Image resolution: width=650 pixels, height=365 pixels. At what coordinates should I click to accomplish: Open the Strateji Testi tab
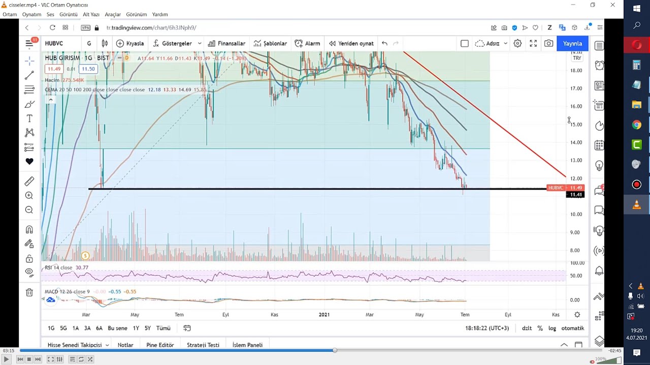pyautogui.click(x=203, y=345)
